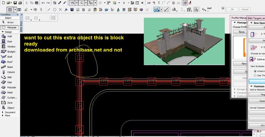Collapse the Manage section in Profile Manager
This screenshot has height=137, width=265.
[x=234, y=22]
